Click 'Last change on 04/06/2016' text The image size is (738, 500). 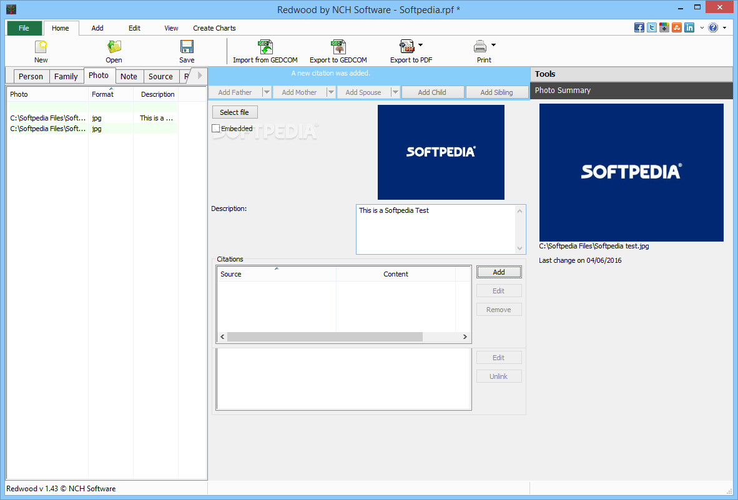580,260
